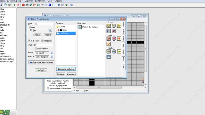The image size is (205, 115).
Task: Switch to the extra actions tab
Action: tap(124, 60)
